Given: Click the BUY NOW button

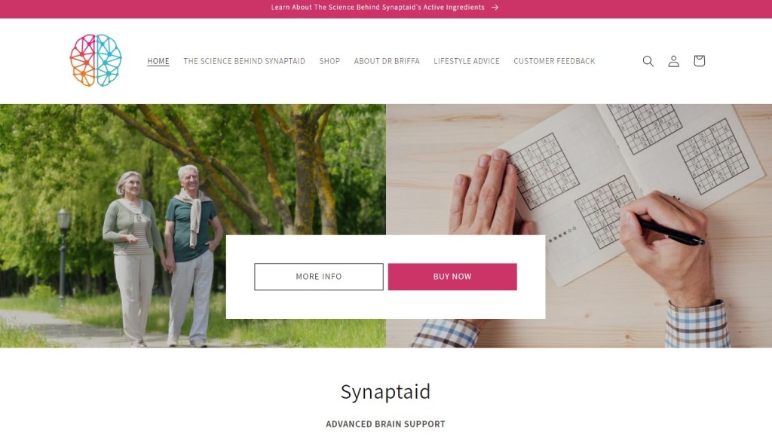Looking at the screenshot, I should tap(452, 277).
